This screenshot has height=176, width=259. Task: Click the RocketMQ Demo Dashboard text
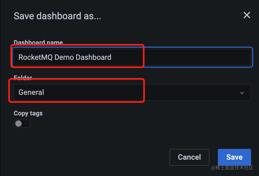[x=65, y=57]
